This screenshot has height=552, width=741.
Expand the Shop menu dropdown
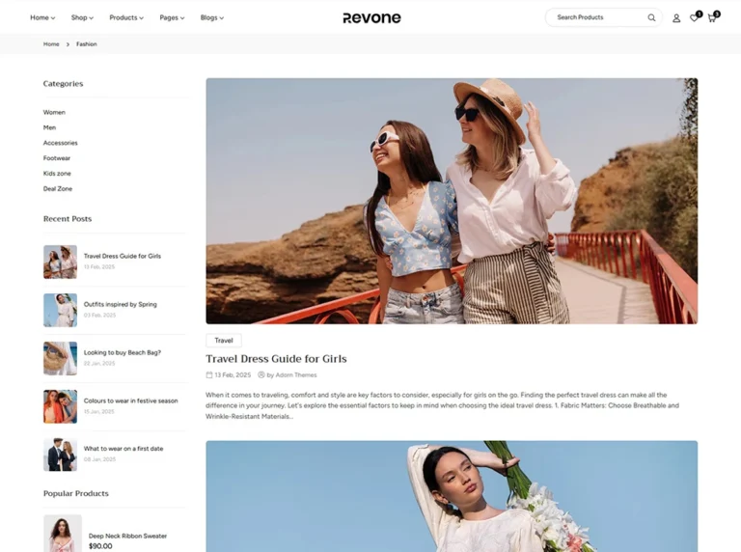pos(82,17)
